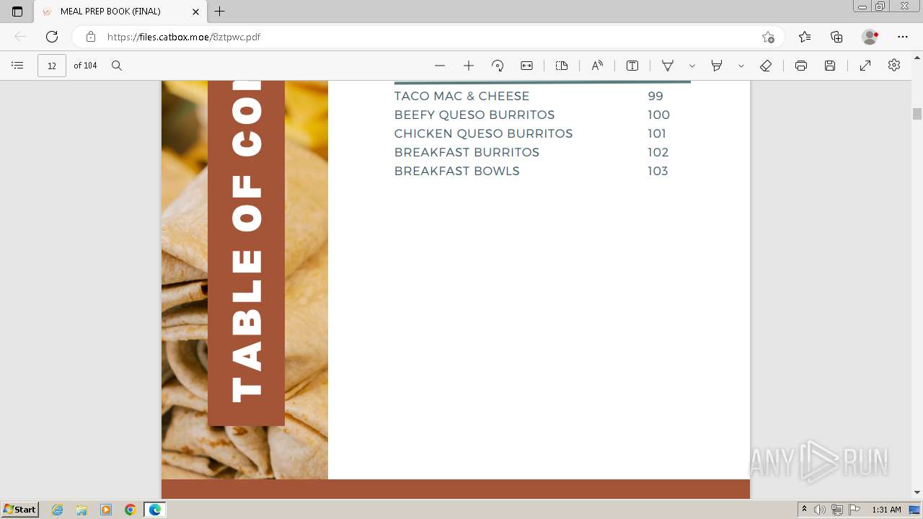The width and height of the screenshot is (923, 519).
Task: Save the PDF file
Action: click(x=830, y=66)
